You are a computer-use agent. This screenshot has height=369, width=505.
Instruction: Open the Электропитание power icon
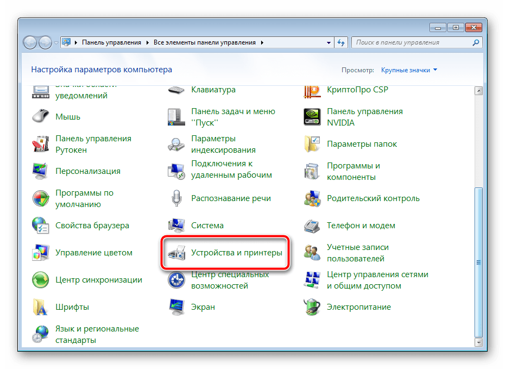click(x=312, y=307)
